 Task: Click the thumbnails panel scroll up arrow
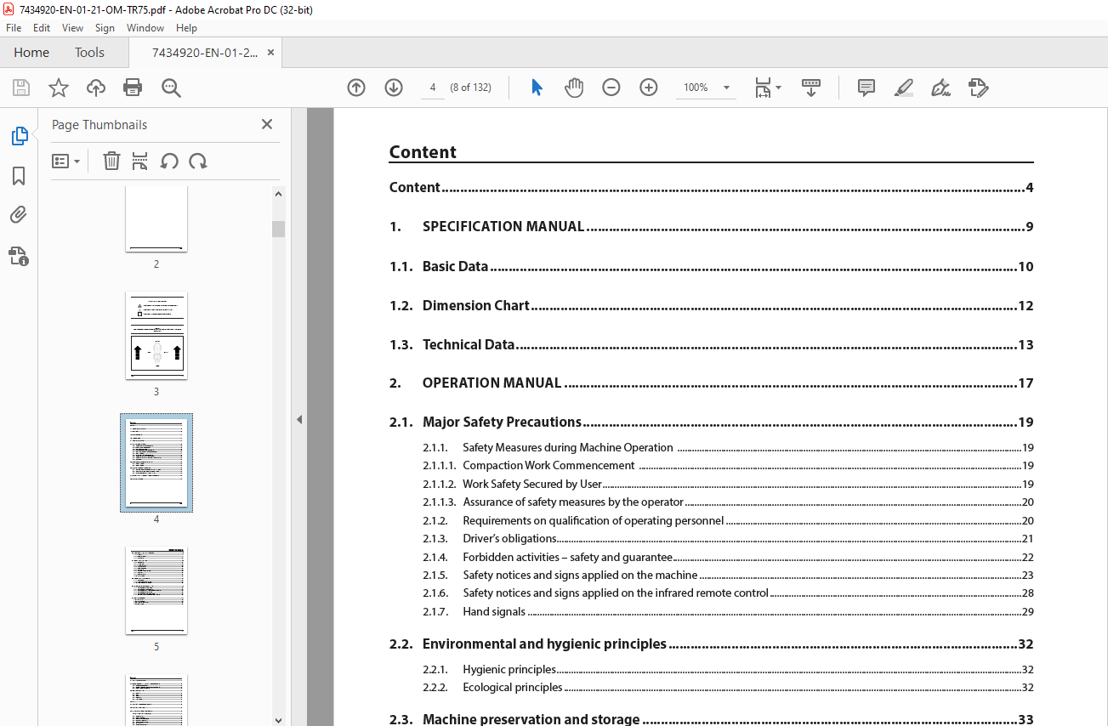point(278,195)
